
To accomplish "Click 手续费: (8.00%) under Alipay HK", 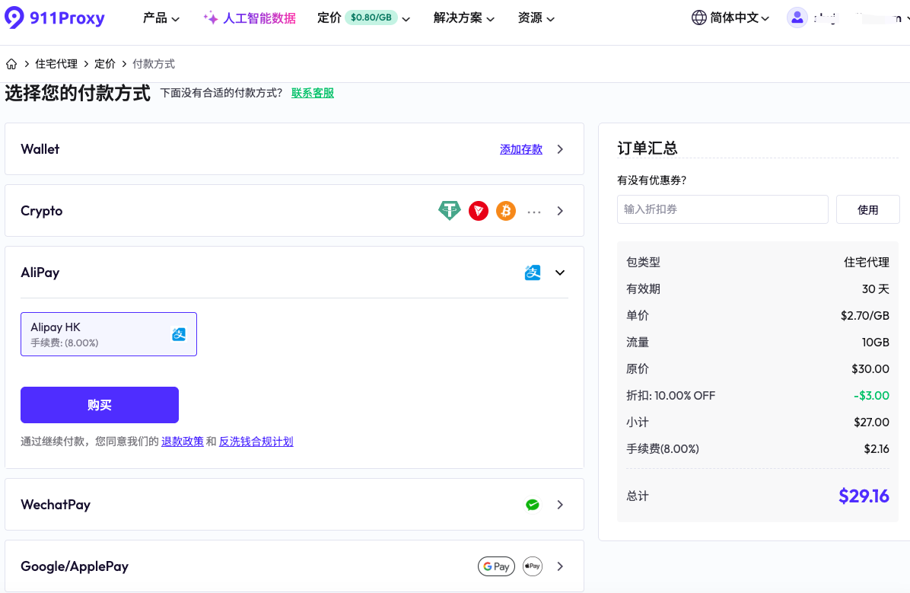I will (65, 343).
